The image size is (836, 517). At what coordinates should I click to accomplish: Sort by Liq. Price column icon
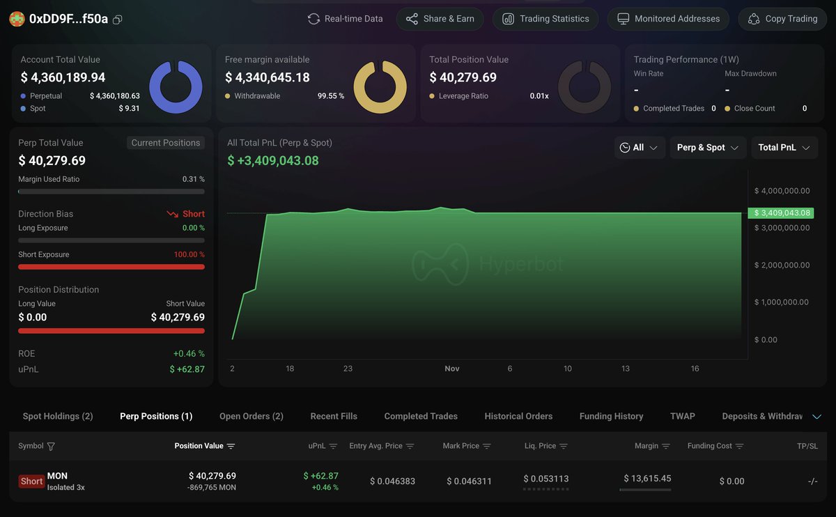point(564,446)
